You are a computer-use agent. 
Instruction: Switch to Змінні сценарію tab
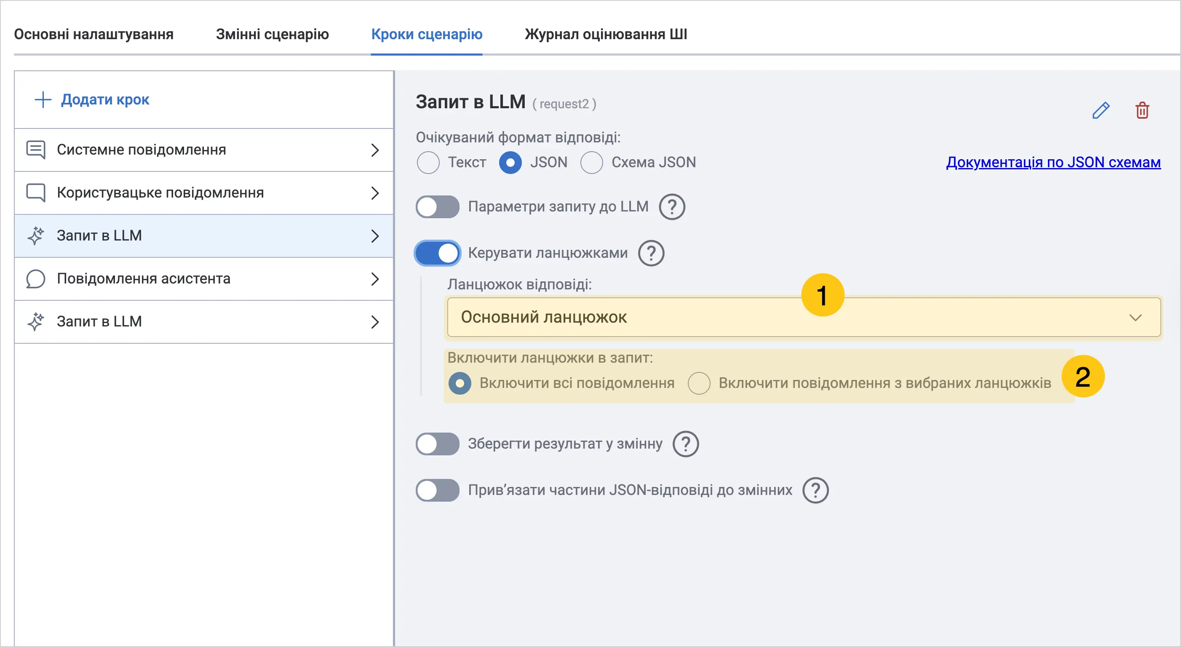pyautogui.click(x=273, y=34)
